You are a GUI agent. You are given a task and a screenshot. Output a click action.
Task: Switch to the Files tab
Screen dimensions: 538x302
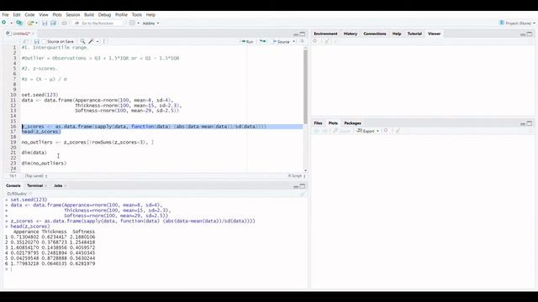point(318,123)
